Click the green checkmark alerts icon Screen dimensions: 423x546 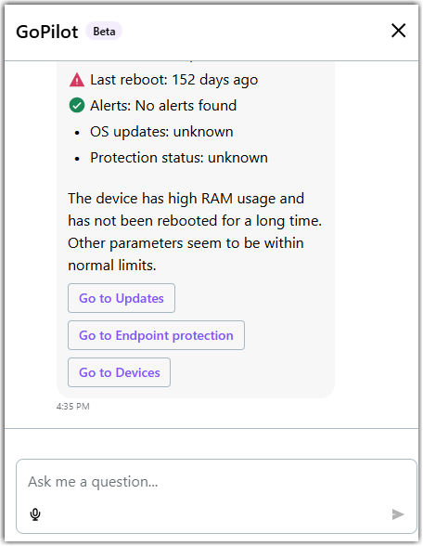pos(77,106)
